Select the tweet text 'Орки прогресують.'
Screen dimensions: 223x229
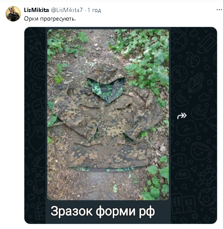(50, 19)
